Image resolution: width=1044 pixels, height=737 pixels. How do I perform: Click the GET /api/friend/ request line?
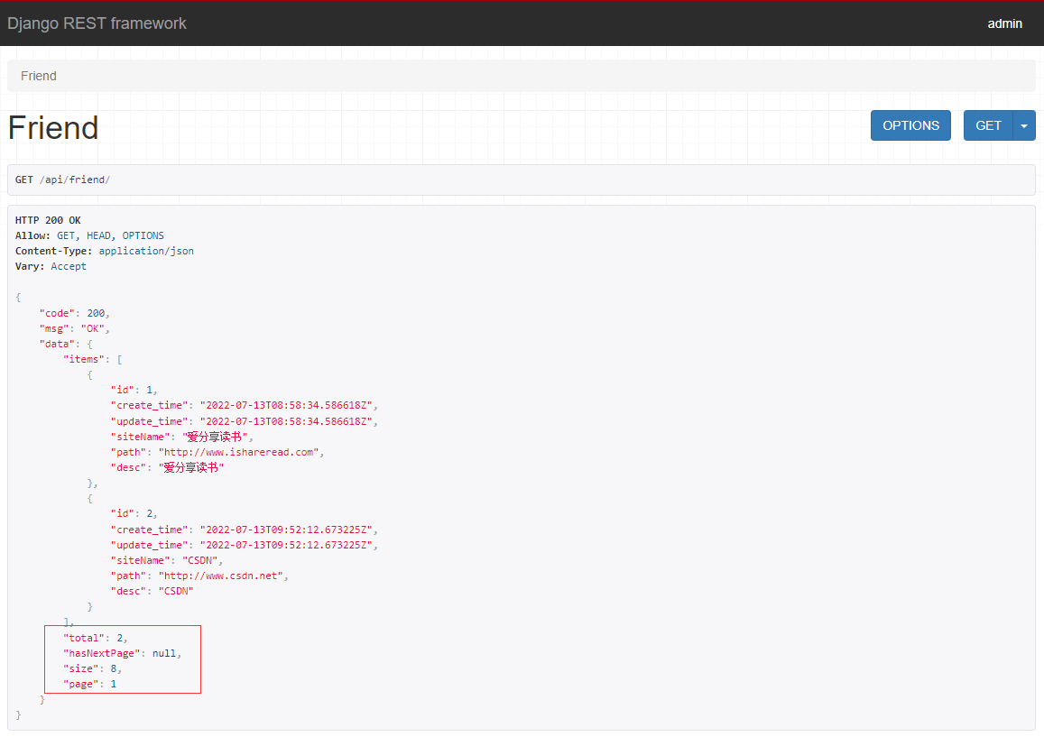click(62, 180)
